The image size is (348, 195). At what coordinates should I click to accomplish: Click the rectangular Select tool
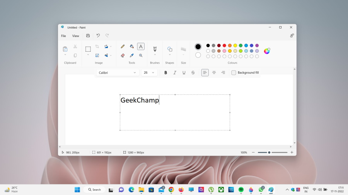click(x=88, y=49)
